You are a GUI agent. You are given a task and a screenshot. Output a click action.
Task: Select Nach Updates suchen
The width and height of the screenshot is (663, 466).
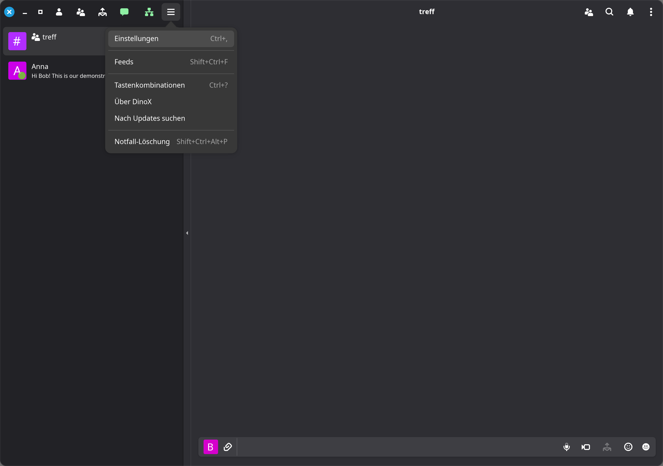pos(171,118)
